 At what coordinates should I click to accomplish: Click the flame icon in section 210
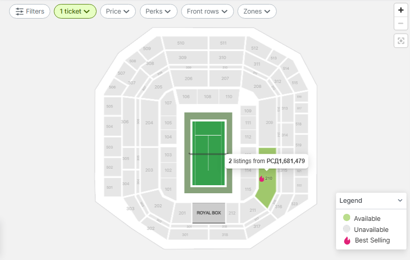[x=262, y=178]
